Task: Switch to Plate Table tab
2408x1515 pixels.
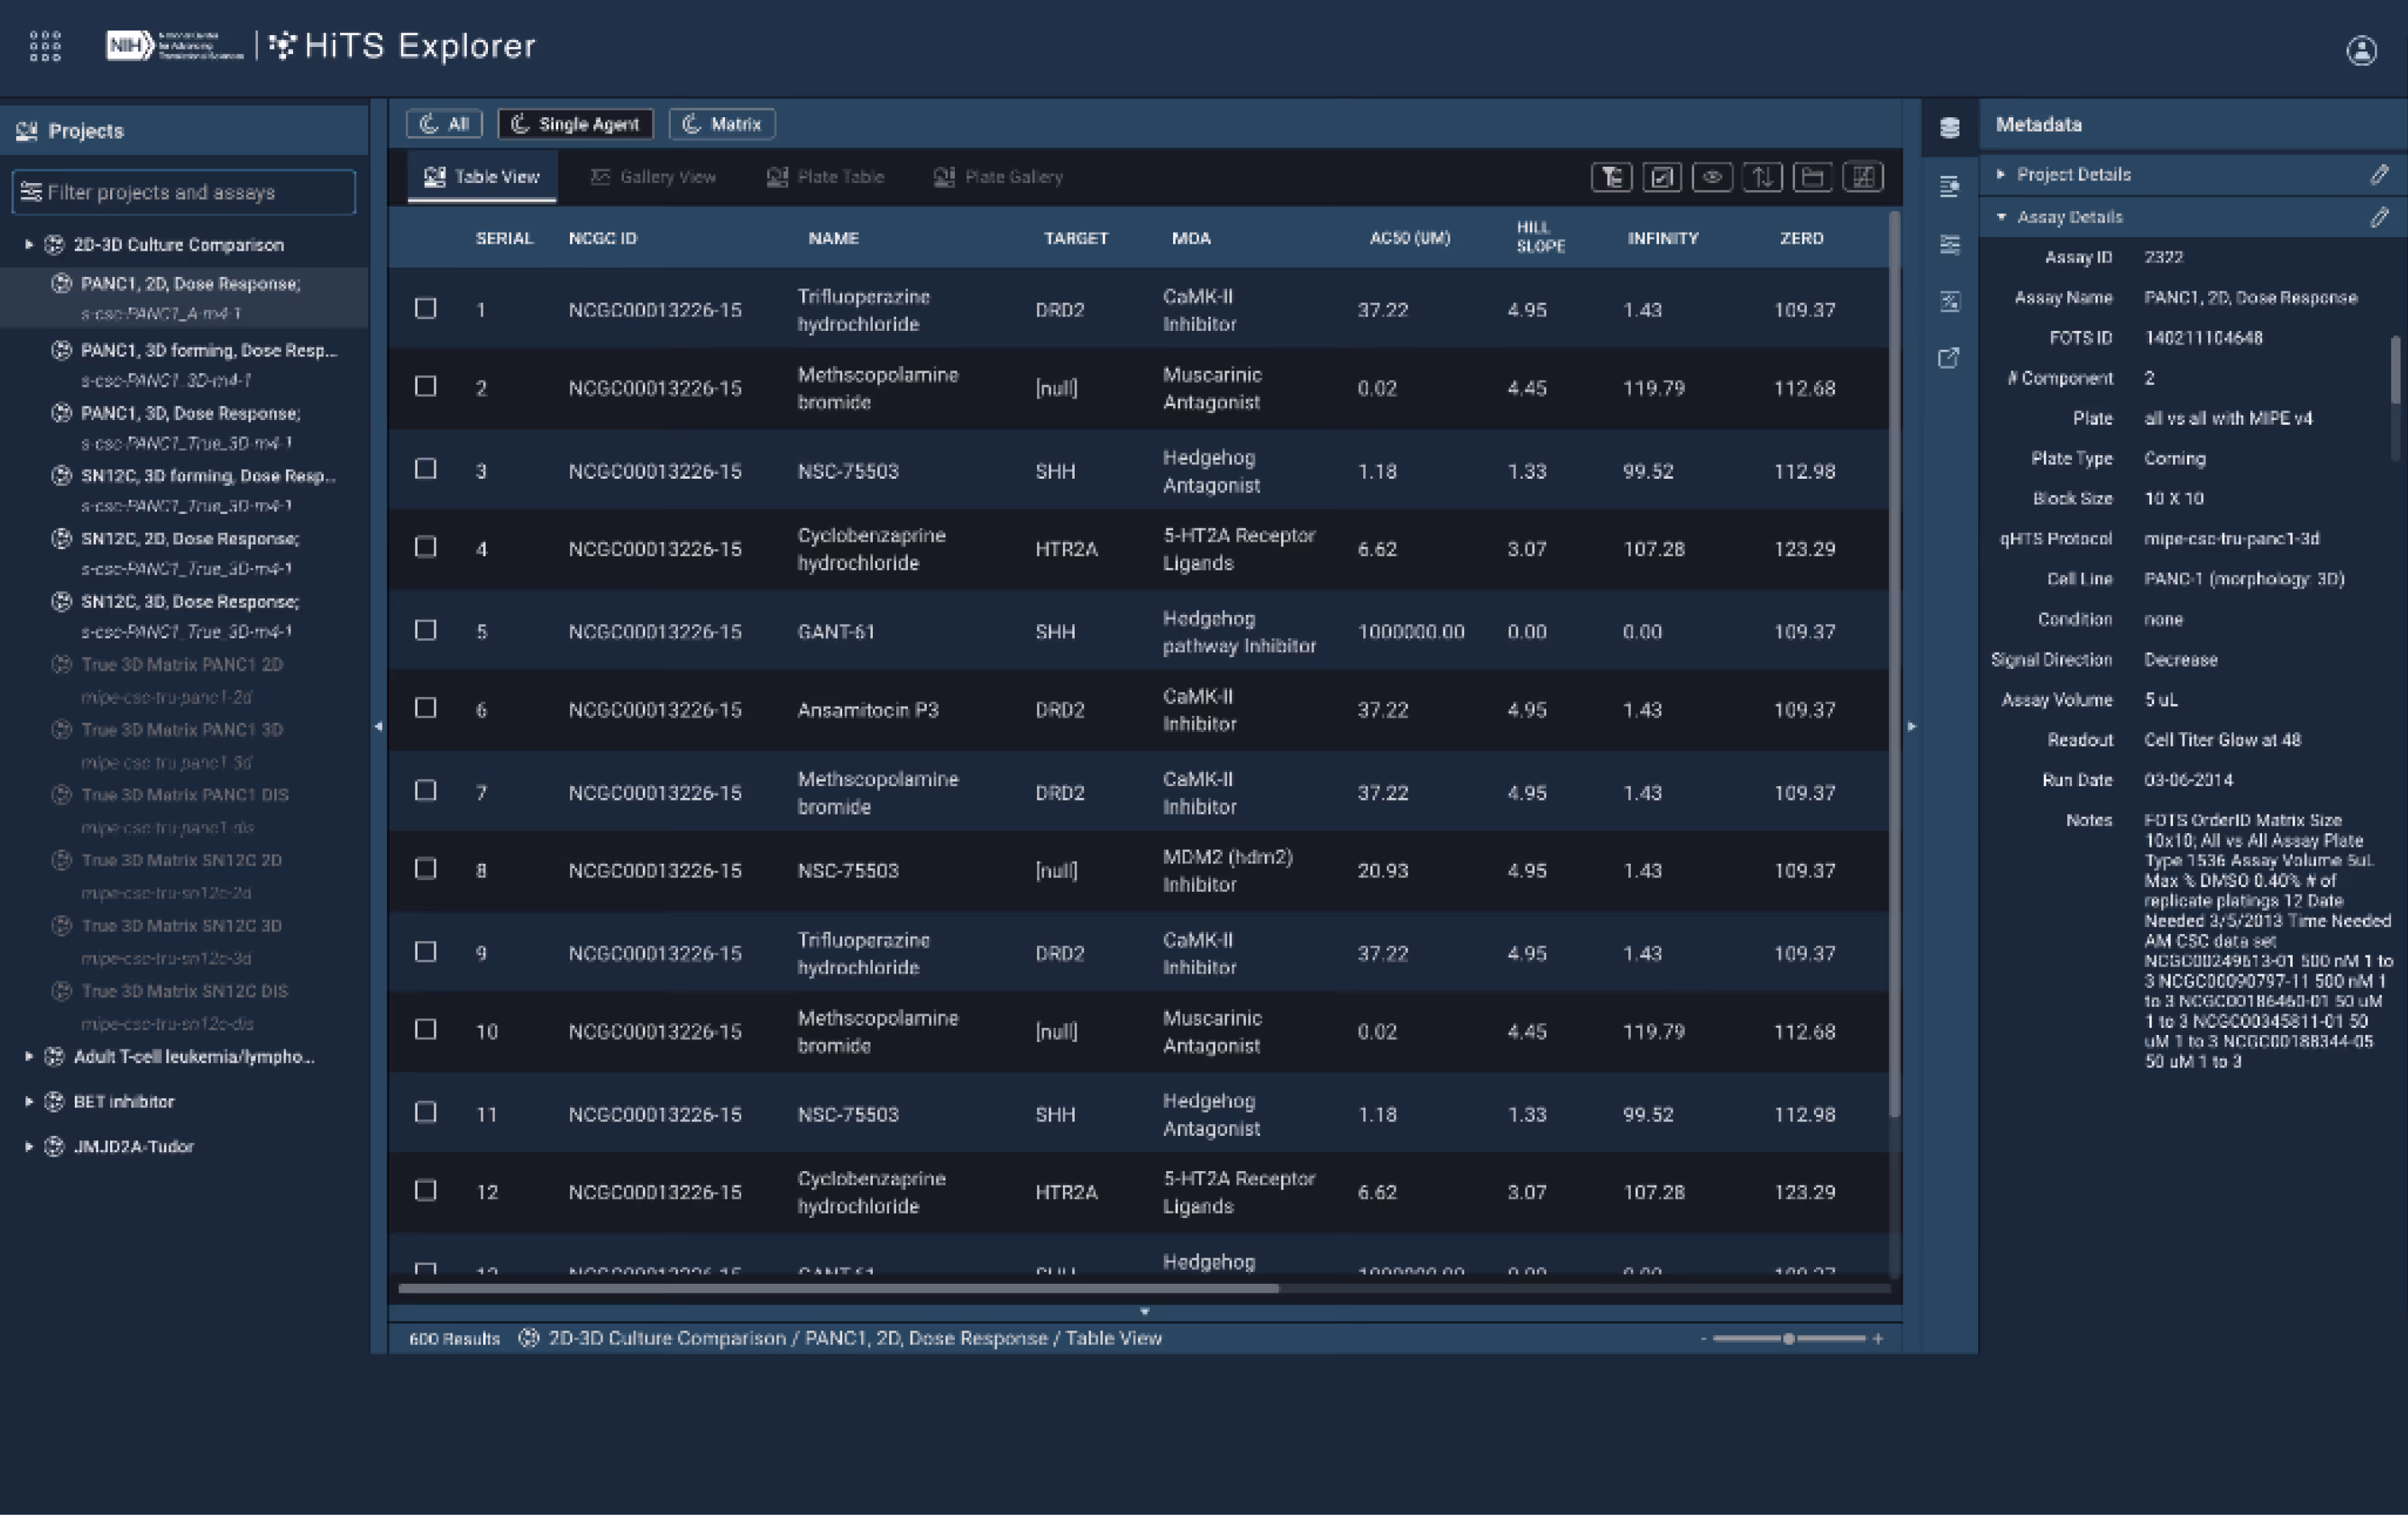Action: [826, 177]
